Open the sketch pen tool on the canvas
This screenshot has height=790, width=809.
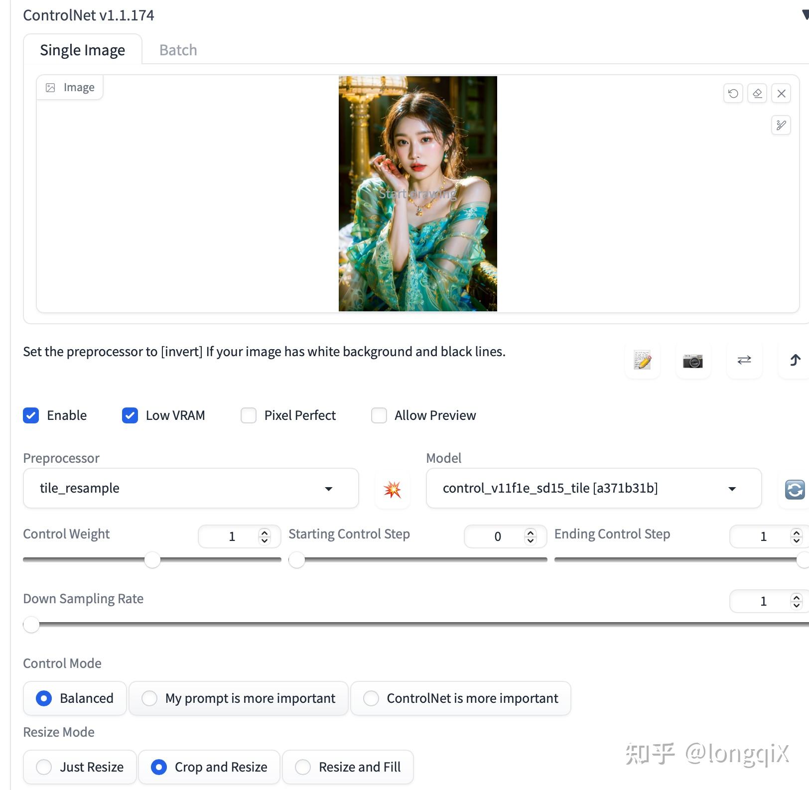[781, 126]
